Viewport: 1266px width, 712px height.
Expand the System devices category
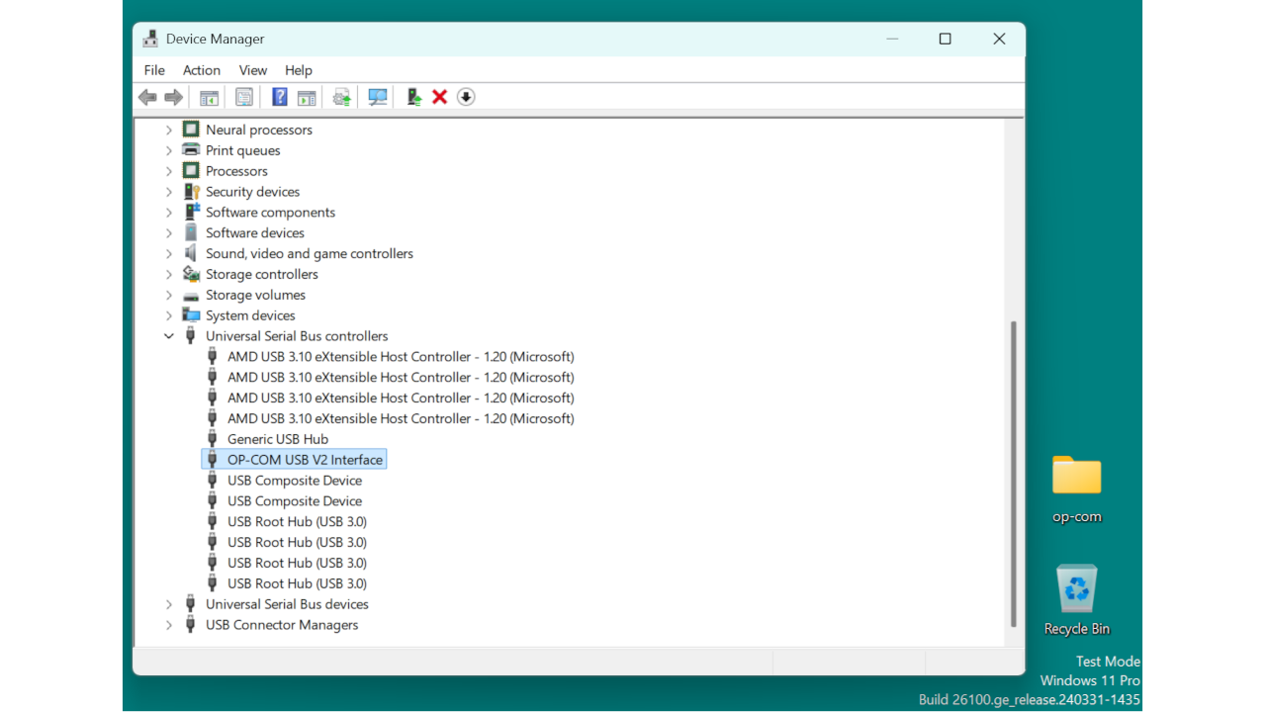tap(168, 314)
